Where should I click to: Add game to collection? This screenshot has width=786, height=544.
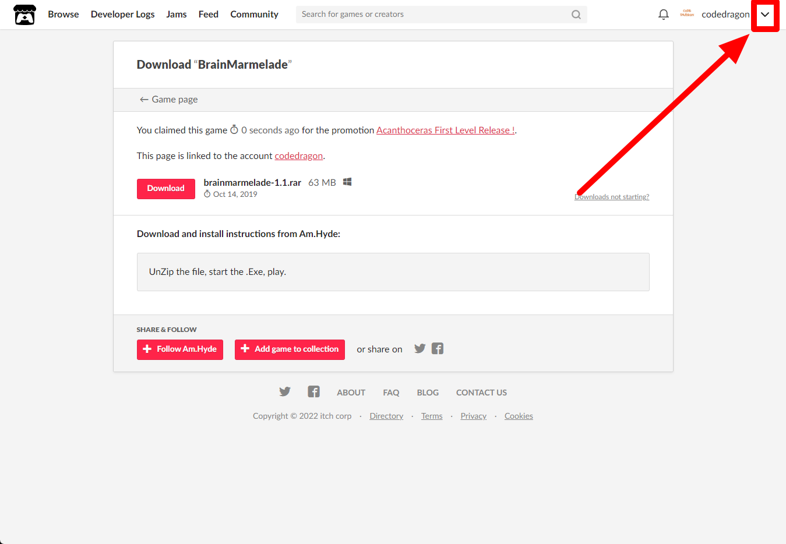pos(290,349)
